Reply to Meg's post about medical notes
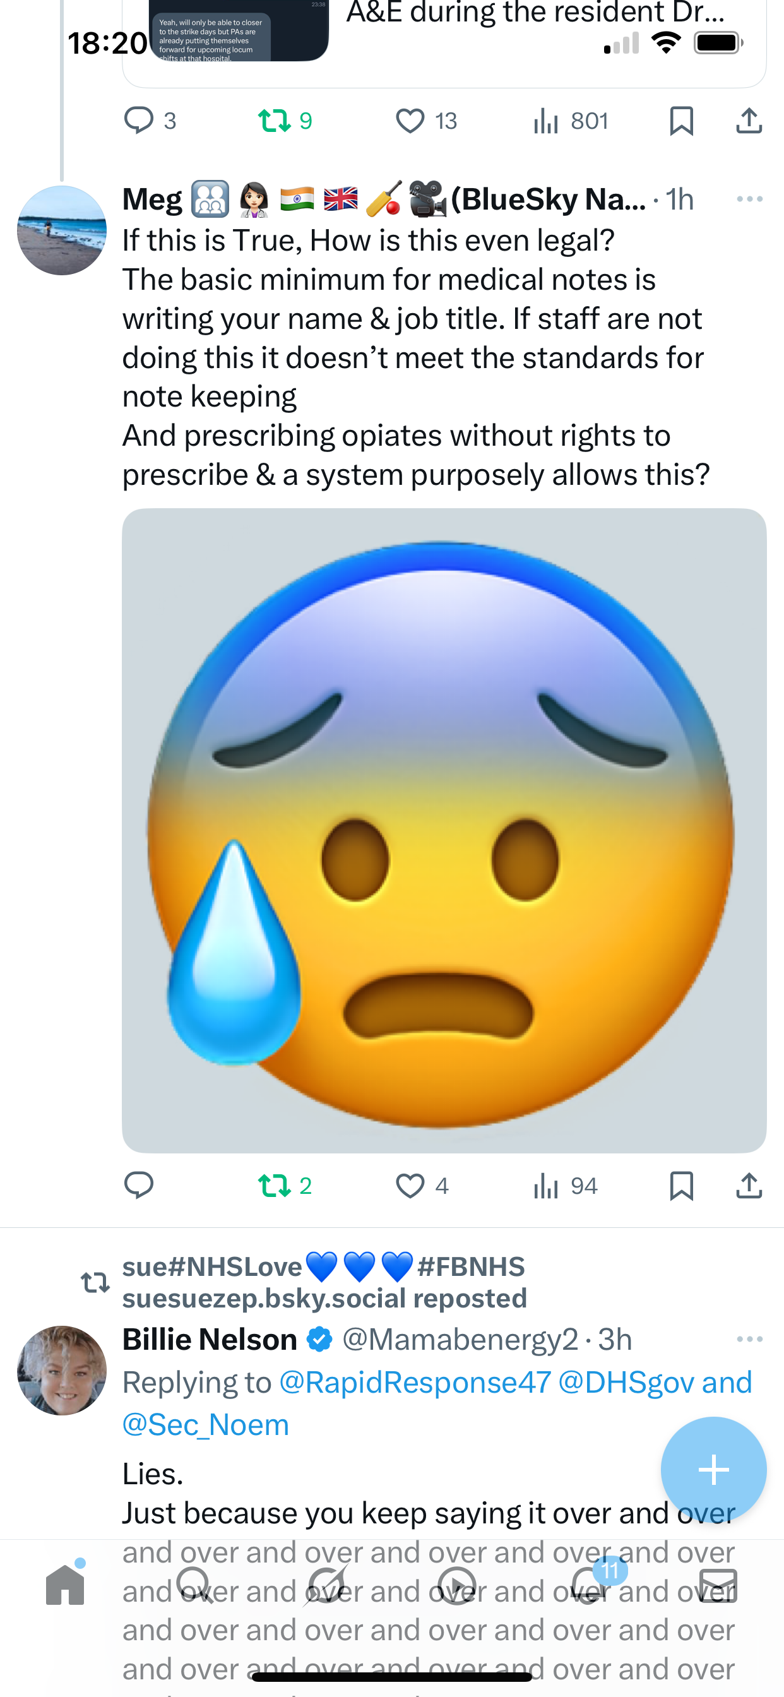Viewport: 784px width, 1697px height. (138, 1186)
